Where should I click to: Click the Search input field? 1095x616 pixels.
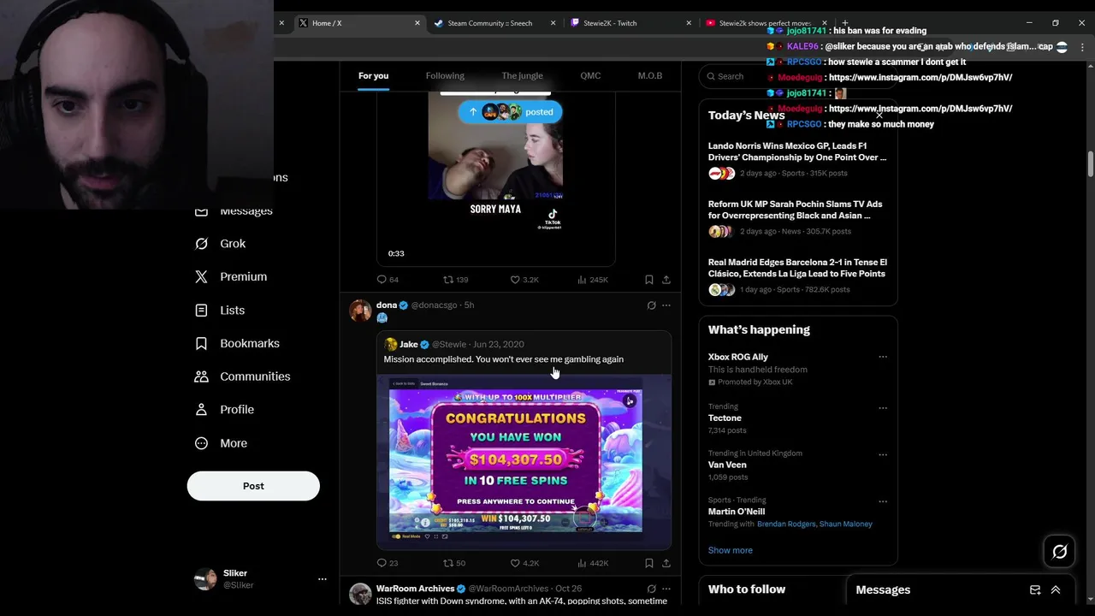[797, 76]
